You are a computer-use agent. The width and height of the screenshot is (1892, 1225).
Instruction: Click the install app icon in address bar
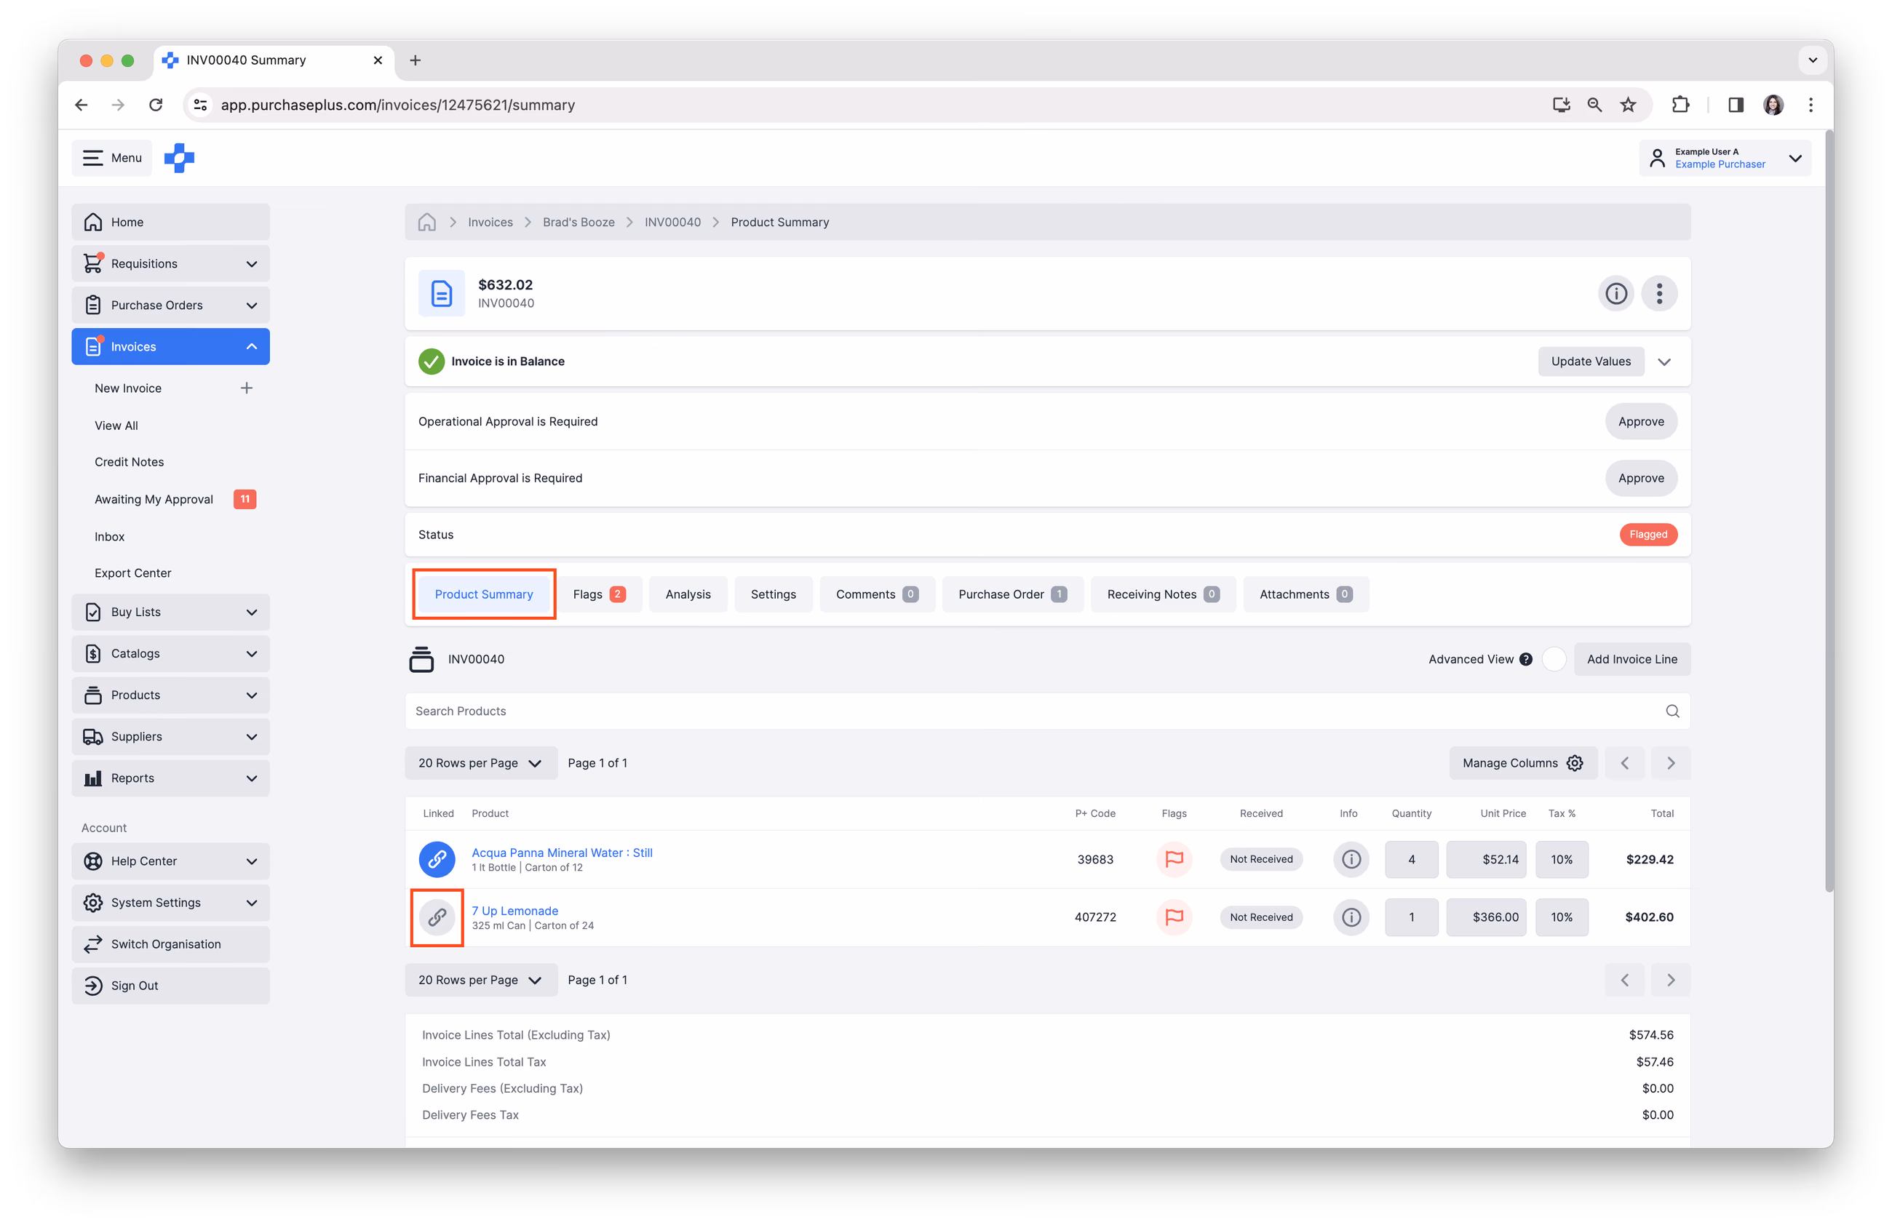(1560, 104)
